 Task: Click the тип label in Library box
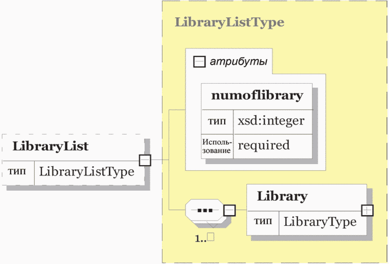(263, 221)
